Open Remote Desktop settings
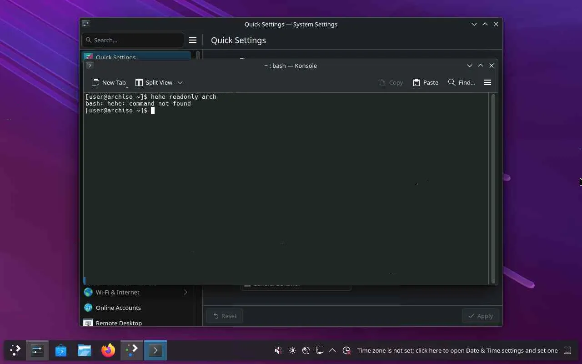 (136, 322)
